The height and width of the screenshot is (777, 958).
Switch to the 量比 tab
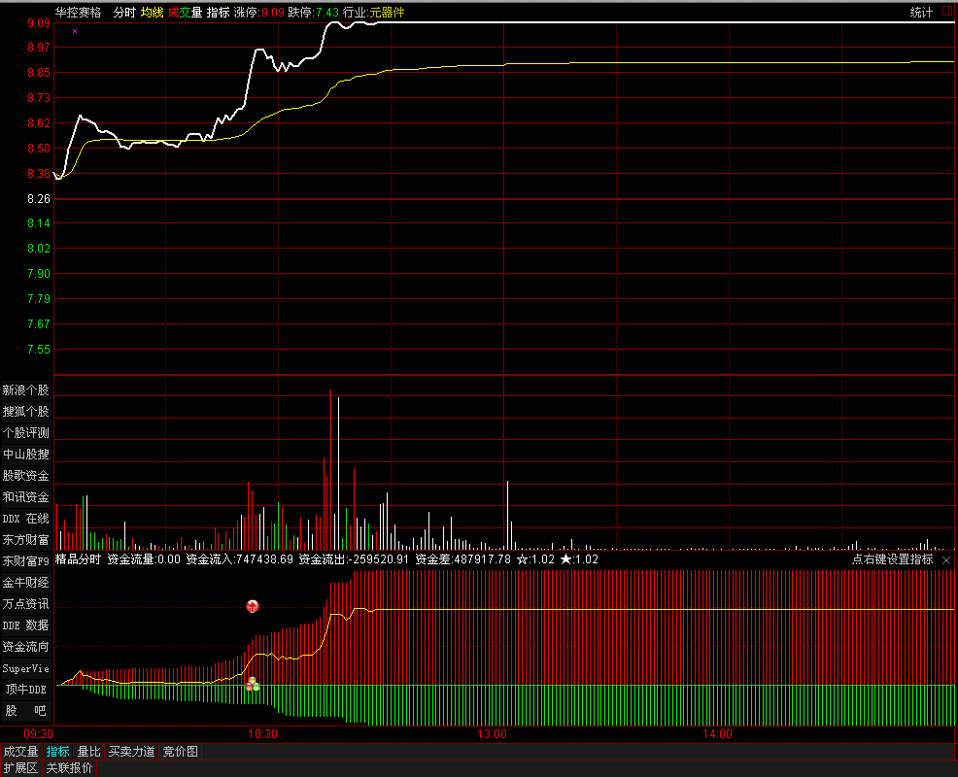coord(89,752)
